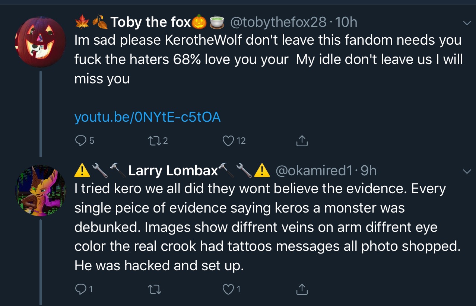Click the Larry Lombax display name
Image resolution: width=476 pixels, height=306 pixels.
coord(173,170)
